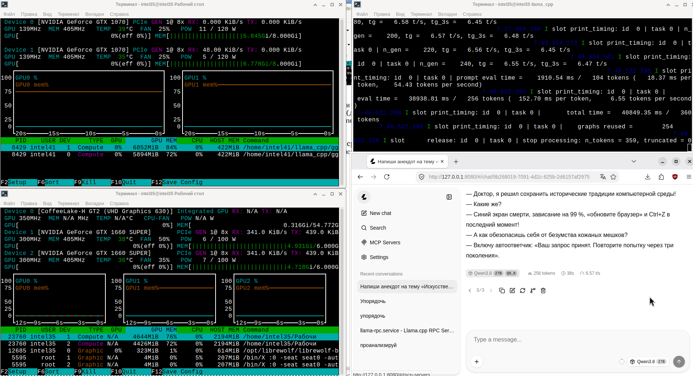The image size is (693, 376).
Task: Send the message with the arrow button
Action: click(679, 362)
